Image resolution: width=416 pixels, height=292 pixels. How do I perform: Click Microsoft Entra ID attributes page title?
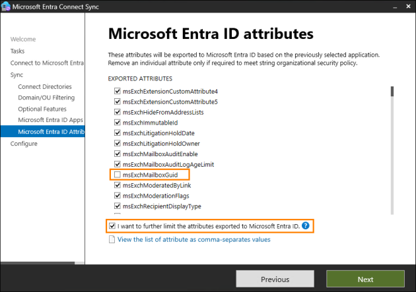pos(211,34)
